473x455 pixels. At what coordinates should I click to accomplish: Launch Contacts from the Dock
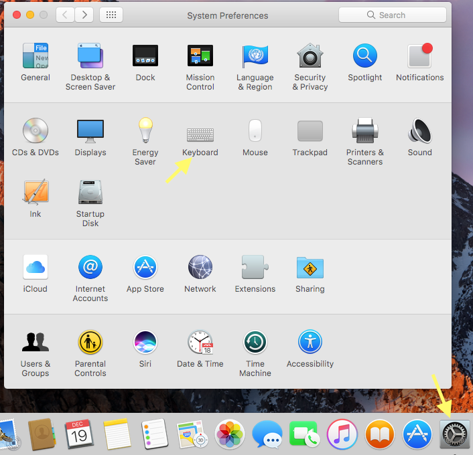[x=42, y=434]
